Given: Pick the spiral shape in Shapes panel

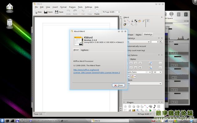Looking at the screenshot, I should tap(150, 106).
